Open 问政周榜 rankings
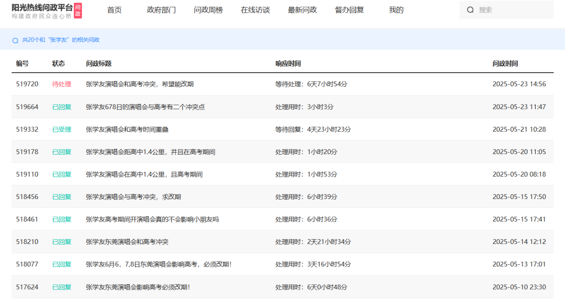 tap(208, 10)
